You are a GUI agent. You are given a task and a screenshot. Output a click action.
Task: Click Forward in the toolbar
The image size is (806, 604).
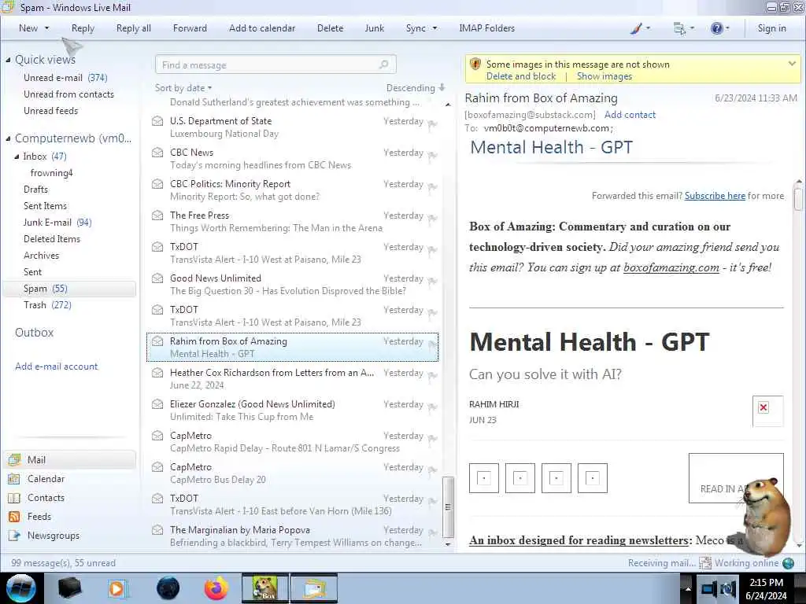(x=190, y=28)
